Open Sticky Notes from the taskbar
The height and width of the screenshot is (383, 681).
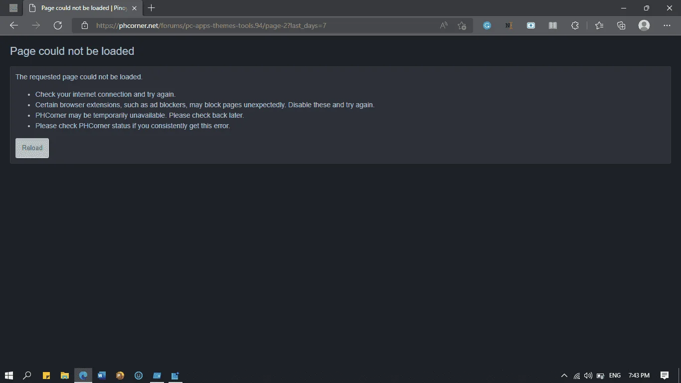tap(46, 375)
